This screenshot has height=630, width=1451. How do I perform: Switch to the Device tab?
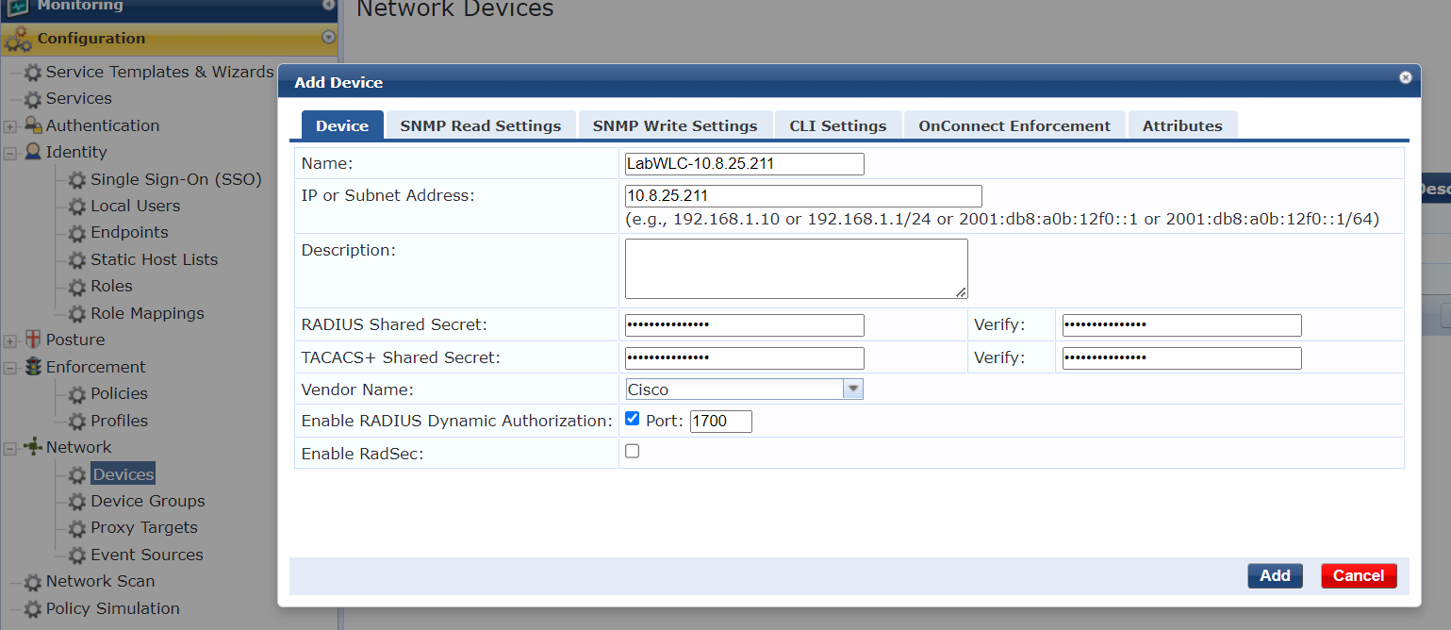tap(342, 125)
